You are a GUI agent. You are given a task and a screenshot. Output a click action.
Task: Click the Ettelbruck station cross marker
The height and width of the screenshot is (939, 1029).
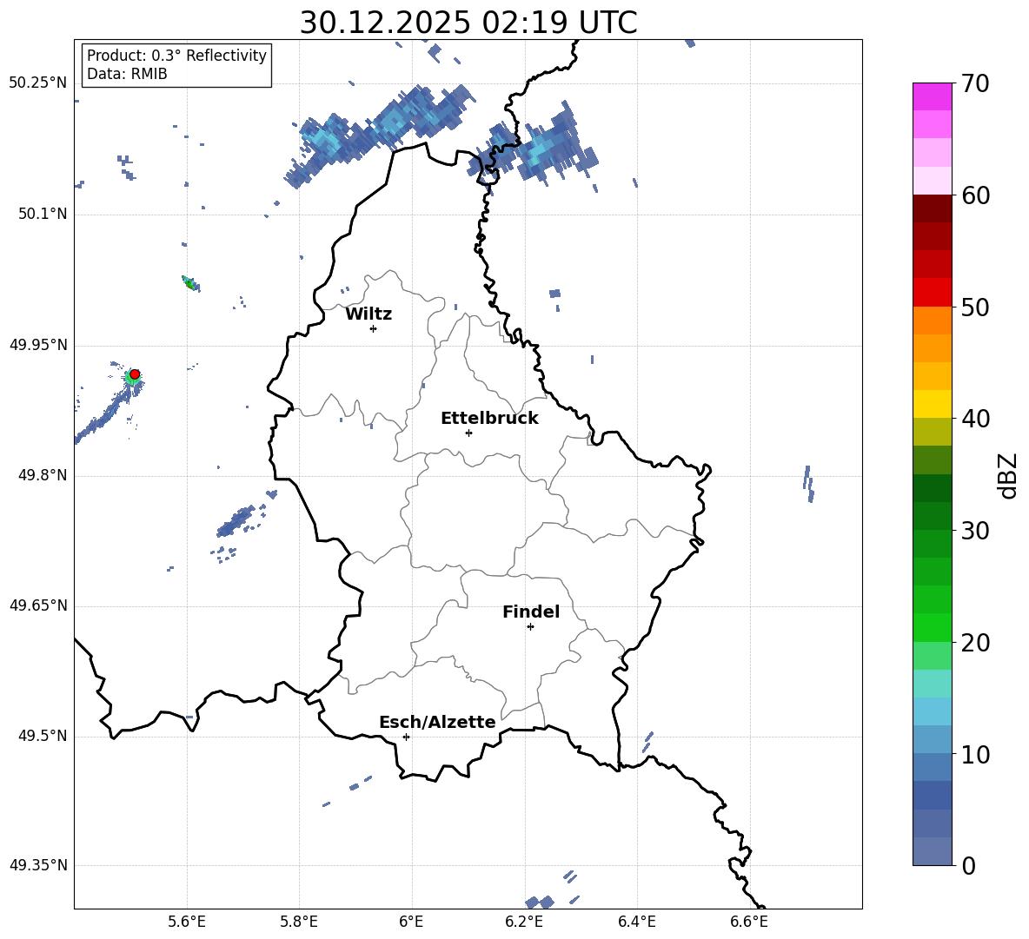tap(468, 433)
